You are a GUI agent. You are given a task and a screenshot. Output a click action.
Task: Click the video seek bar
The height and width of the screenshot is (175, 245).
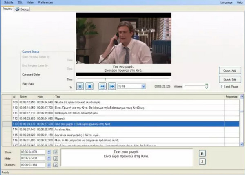pyautogui.click(x=123, y=79)
